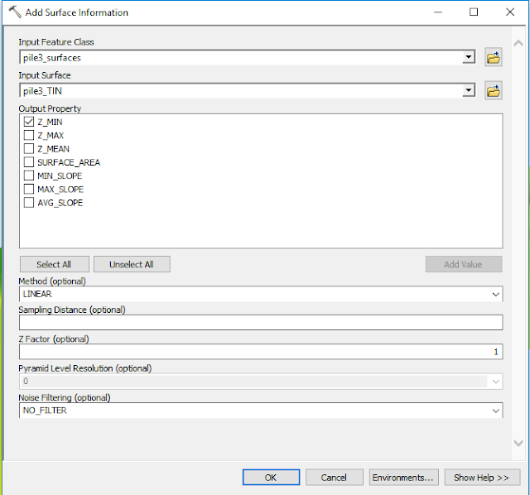Open the Input Feature Class dropdown arrow
530x495 pixels.
pyautogui.click(x=469, y=57)
